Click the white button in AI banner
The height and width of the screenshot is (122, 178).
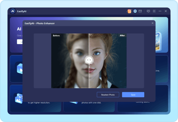click(20, 42)
